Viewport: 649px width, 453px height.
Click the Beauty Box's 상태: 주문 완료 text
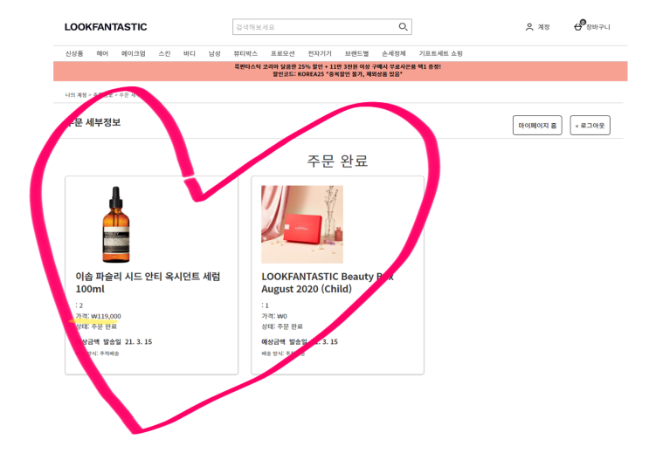282,326
